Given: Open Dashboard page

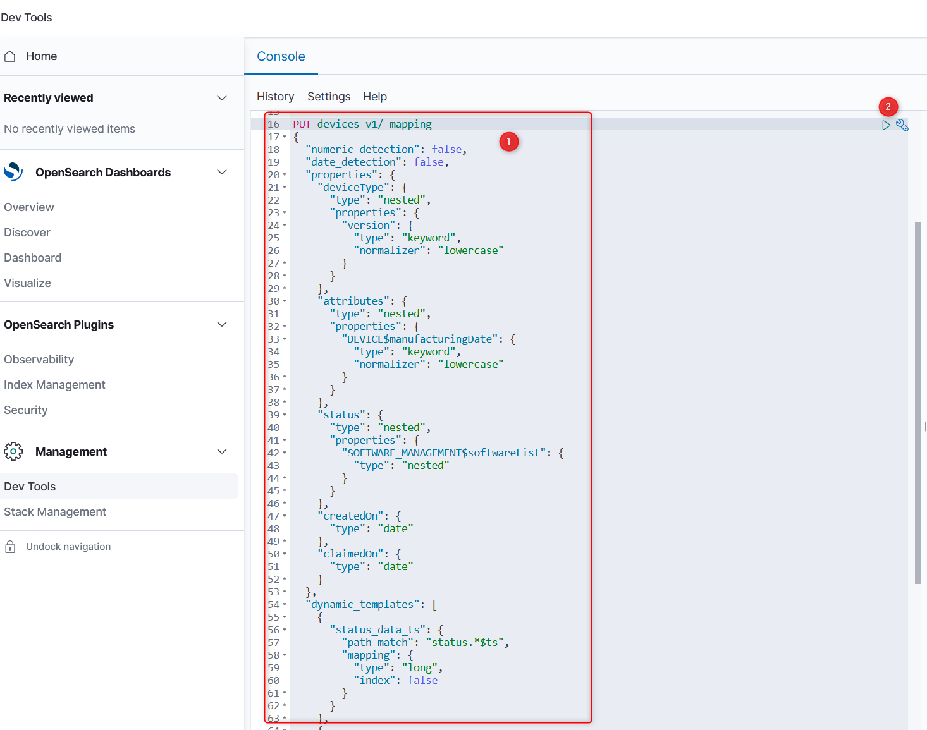Looking at the screenshot, I should (x=33, y=258).
